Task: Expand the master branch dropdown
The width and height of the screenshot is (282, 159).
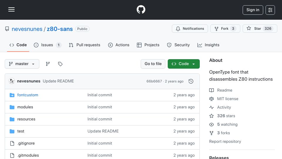Action: click(x=22, y=64)
